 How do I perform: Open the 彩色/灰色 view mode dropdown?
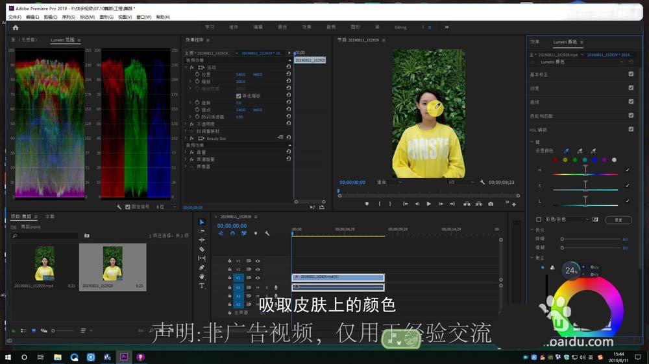pos(567,220)
